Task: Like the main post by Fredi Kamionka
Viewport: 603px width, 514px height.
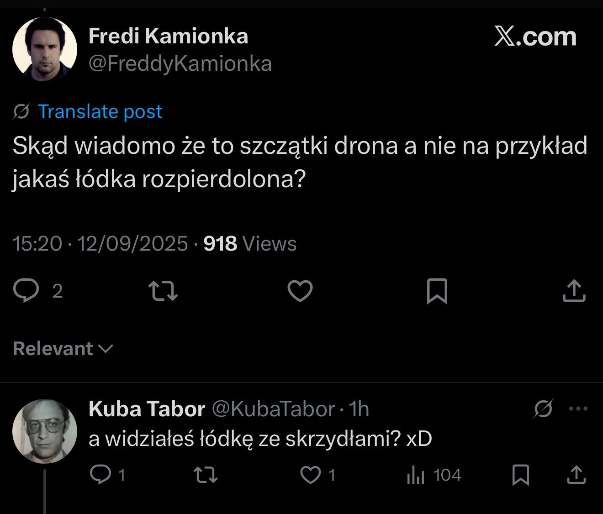Action: click(x=300, y=291)
